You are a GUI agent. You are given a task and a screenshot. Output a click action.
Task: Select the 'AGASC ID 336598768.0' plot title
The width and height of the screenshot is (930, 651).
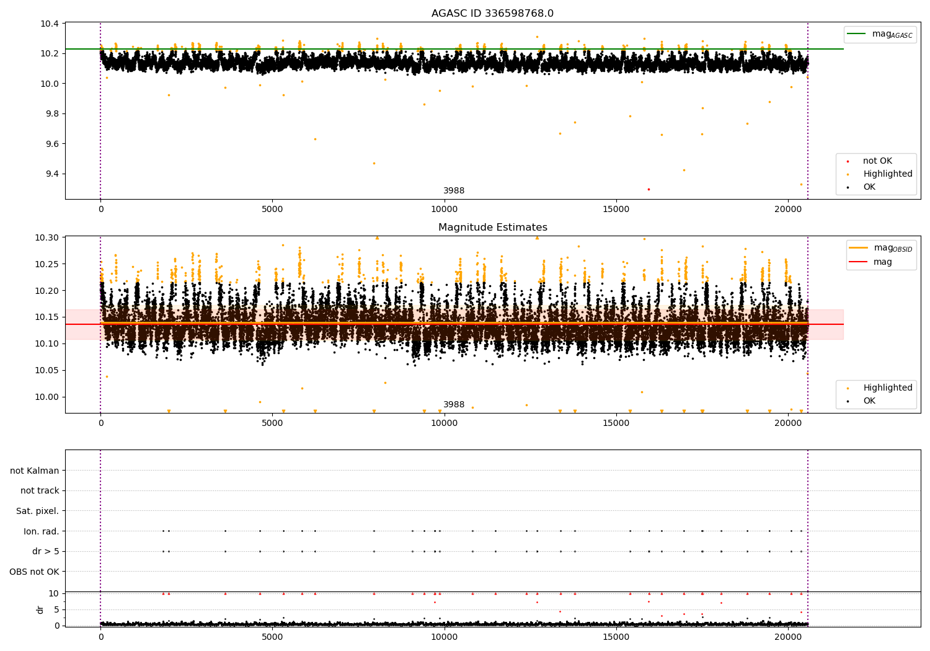tap(492, 14)
